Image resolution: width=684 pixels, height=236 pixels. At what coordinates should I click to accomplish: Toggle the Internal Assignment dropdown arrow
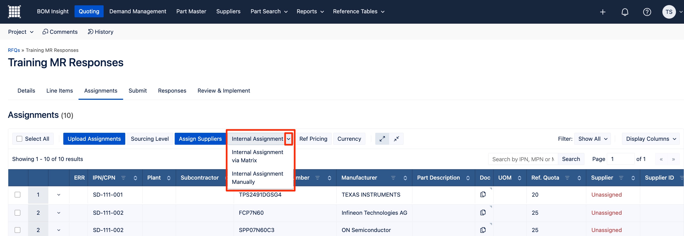(288, 139)
